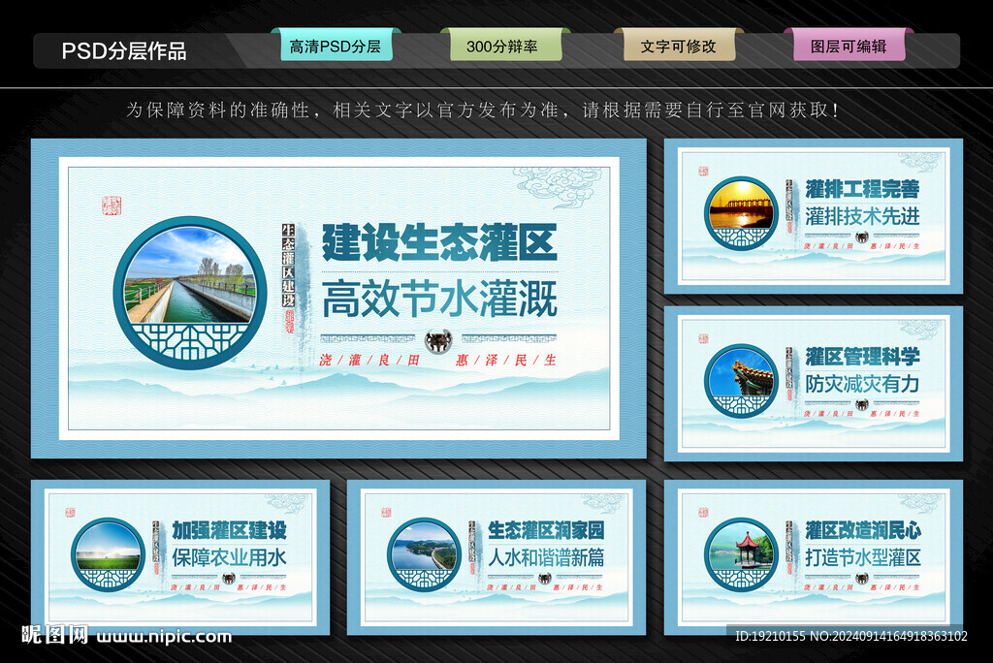
Task: Click the red seal stamp on the main banner
Action: coord(112,205)
